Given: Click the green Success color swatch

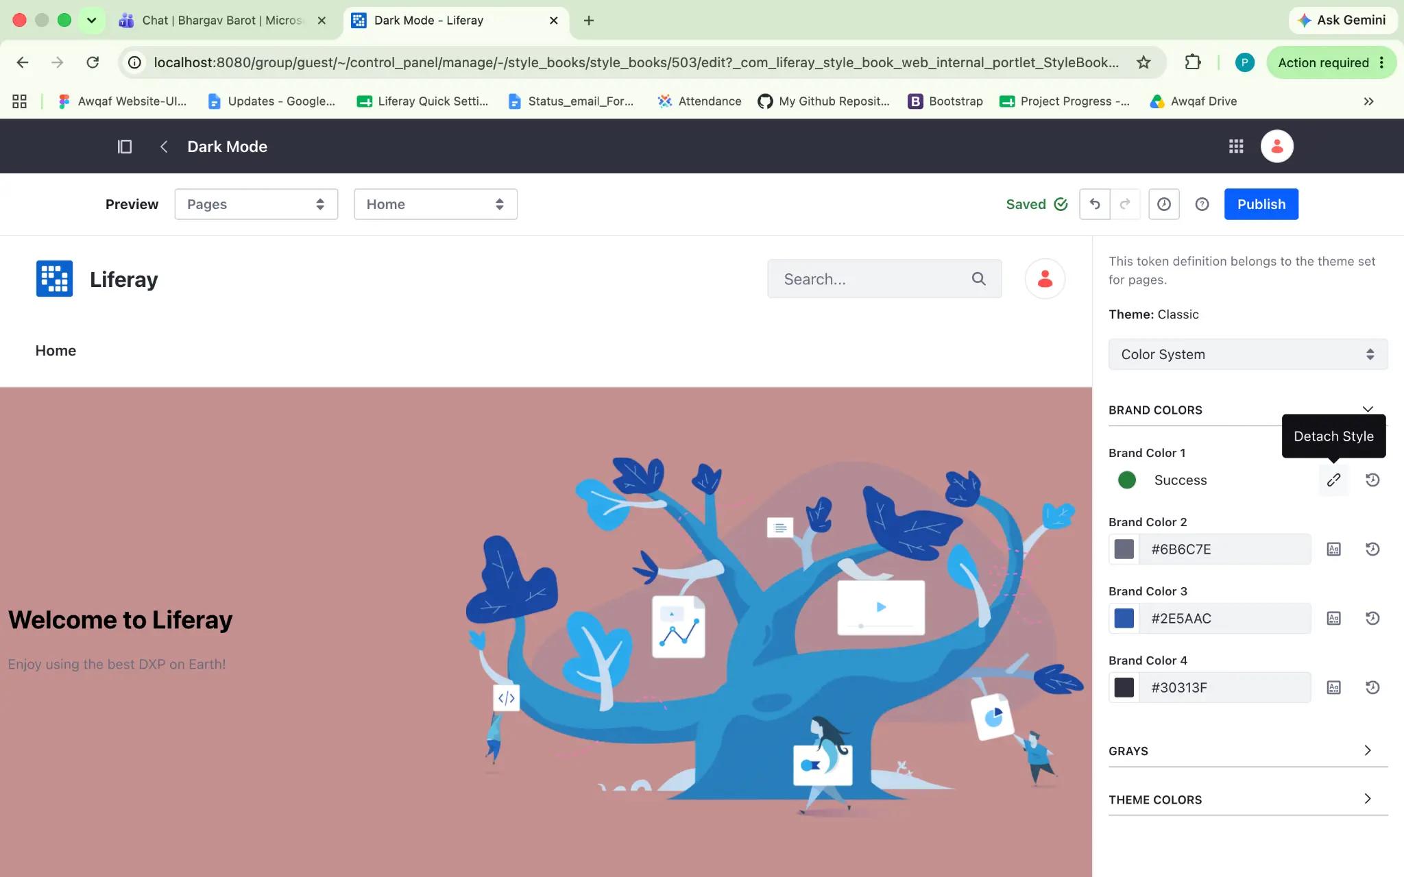Looking at the screenshot, I should click(x=1126, y=480).
